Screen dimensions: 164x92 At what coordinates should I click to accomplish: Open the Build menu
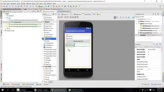click(34, 4)
